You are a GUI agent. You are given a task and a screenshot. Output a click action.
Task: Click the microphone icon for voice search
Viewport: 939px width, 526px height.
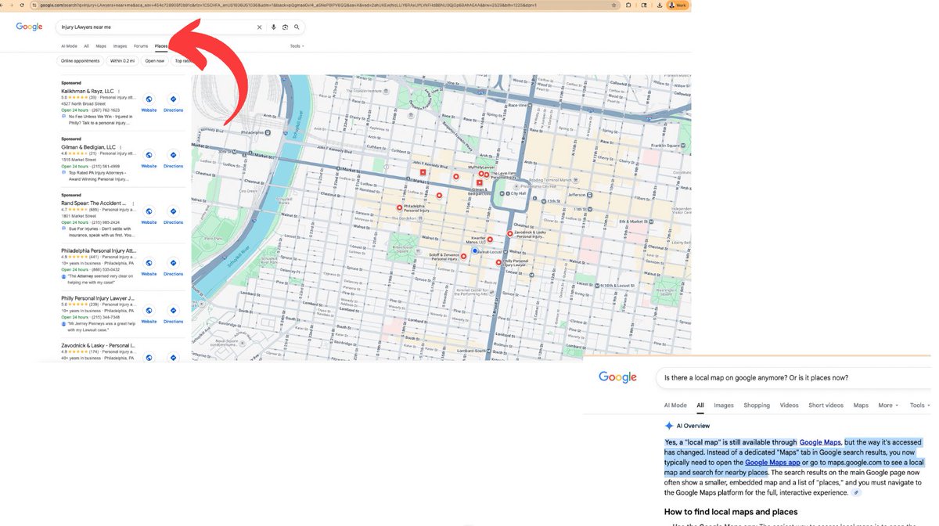point(274,27)
